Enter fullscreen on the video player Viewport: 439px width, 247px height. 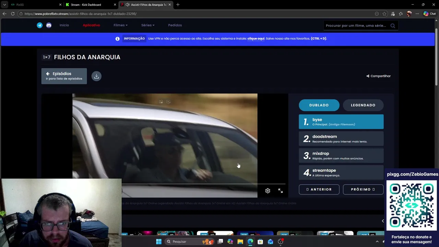click(x=281, y=191)
